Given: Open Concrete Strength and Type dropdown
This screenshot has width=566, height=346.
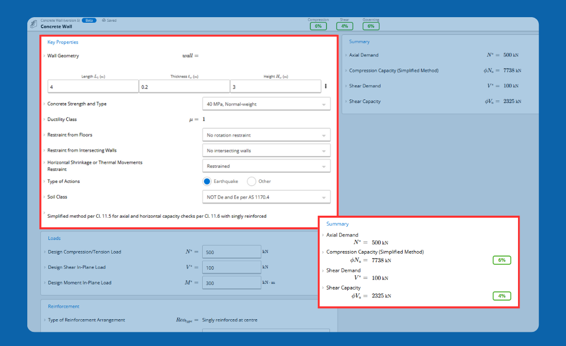Looking at the screenshot, I should (266, 104).
